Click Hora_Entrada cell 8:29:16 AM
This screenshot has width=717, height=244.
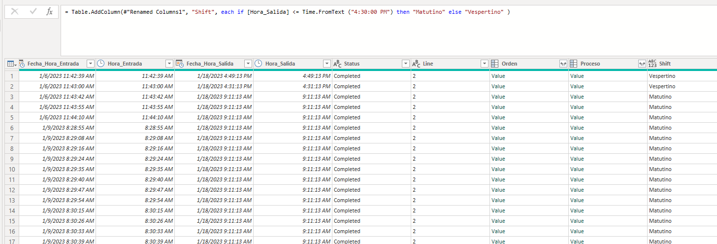[x=135, y=148]
